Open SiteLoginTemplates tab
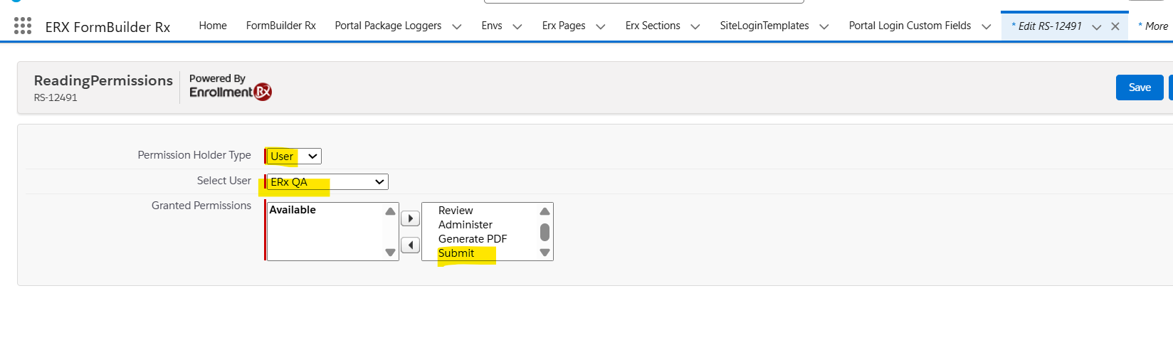The width and height of the screenshot is (1173, 355). point(764,26)
